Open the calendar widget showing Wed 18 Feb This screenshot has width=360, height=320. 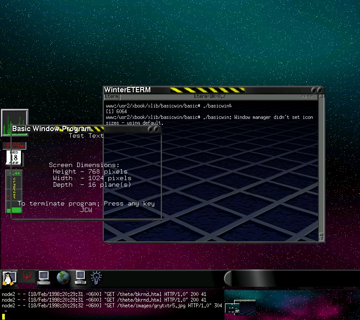coord(14,157)
